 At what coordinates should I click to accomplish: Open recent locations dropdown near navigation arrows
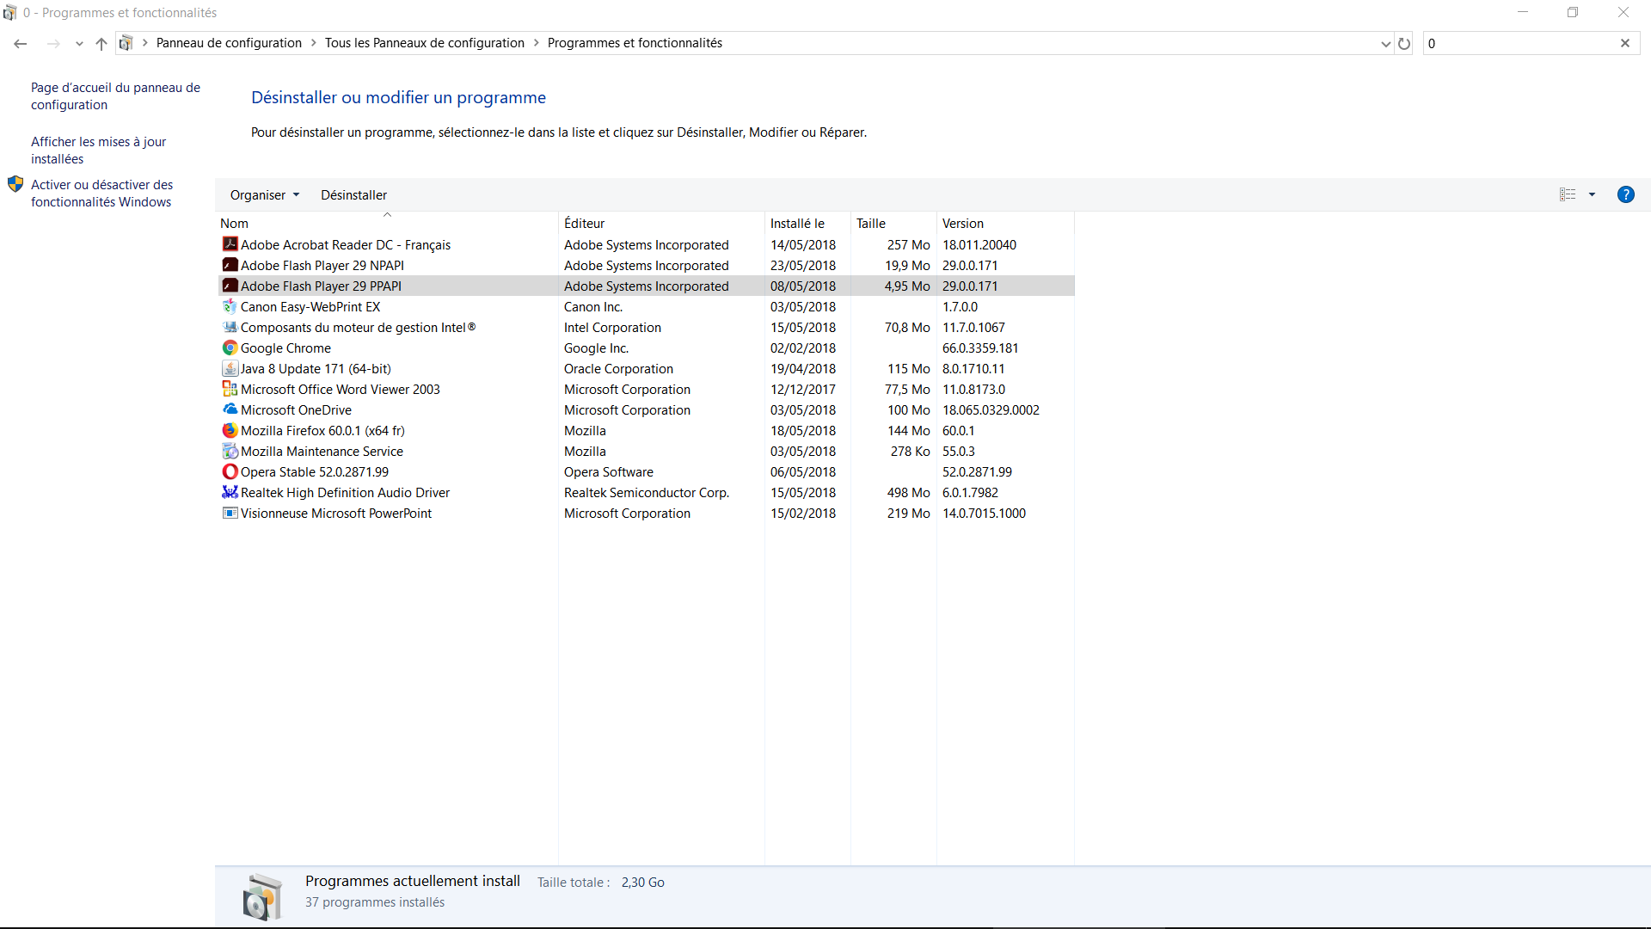pyautogui.click(x=79, y=43)
